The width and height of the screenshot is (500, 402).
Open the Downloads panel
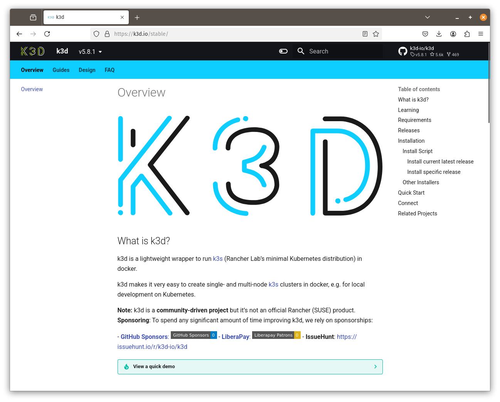point(439,34)
